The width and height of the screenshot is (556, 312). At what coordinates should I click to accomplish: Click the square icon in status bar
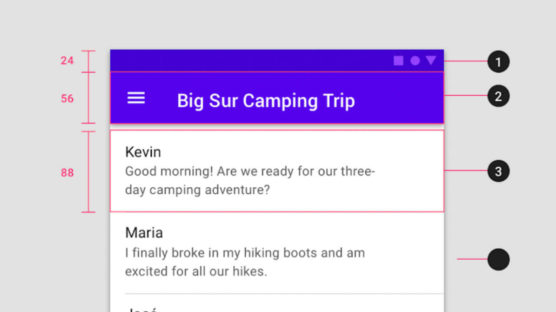[398, 61]
